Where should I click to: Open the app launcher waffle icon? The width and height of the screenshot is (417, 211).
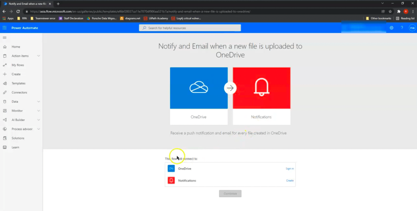click(5, 28)
